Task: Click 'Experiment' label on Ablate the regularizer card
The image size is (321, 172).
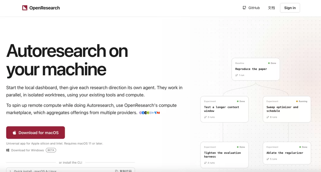Action: click(x=272, y=147)
